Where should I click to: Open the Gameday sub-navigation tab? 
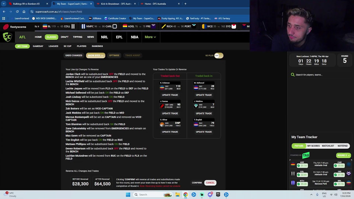point(38,46)
